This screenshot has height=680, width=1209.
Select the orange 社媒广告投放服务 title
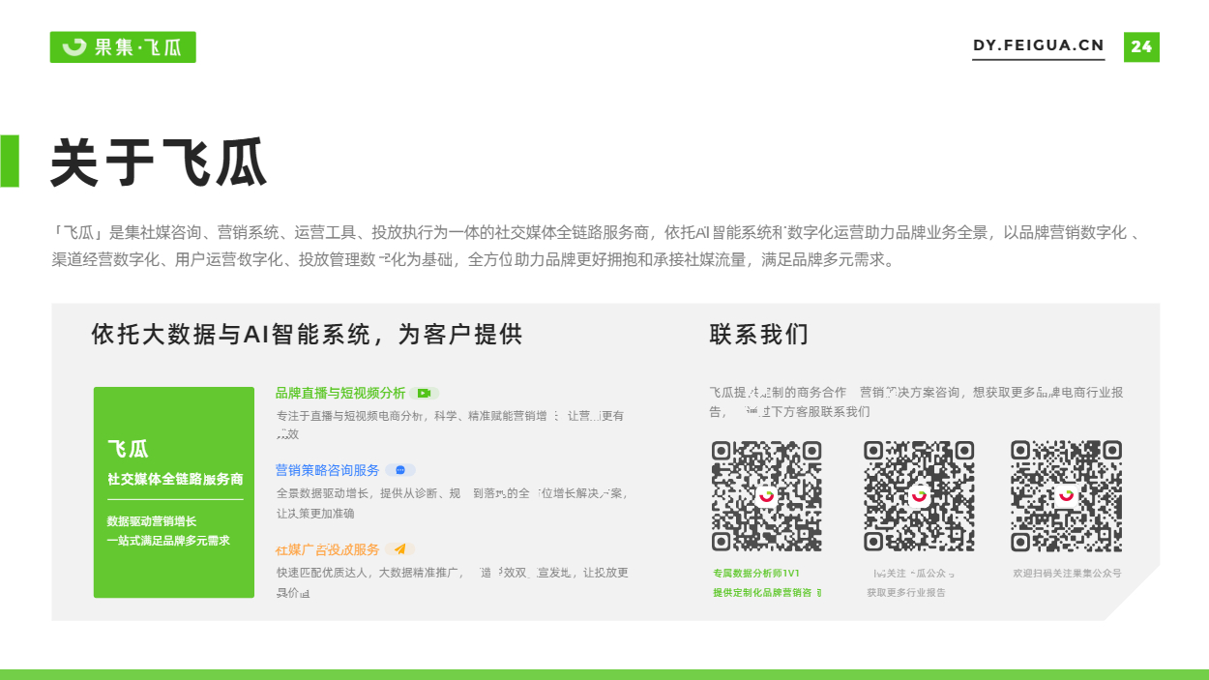click(328, 549)
